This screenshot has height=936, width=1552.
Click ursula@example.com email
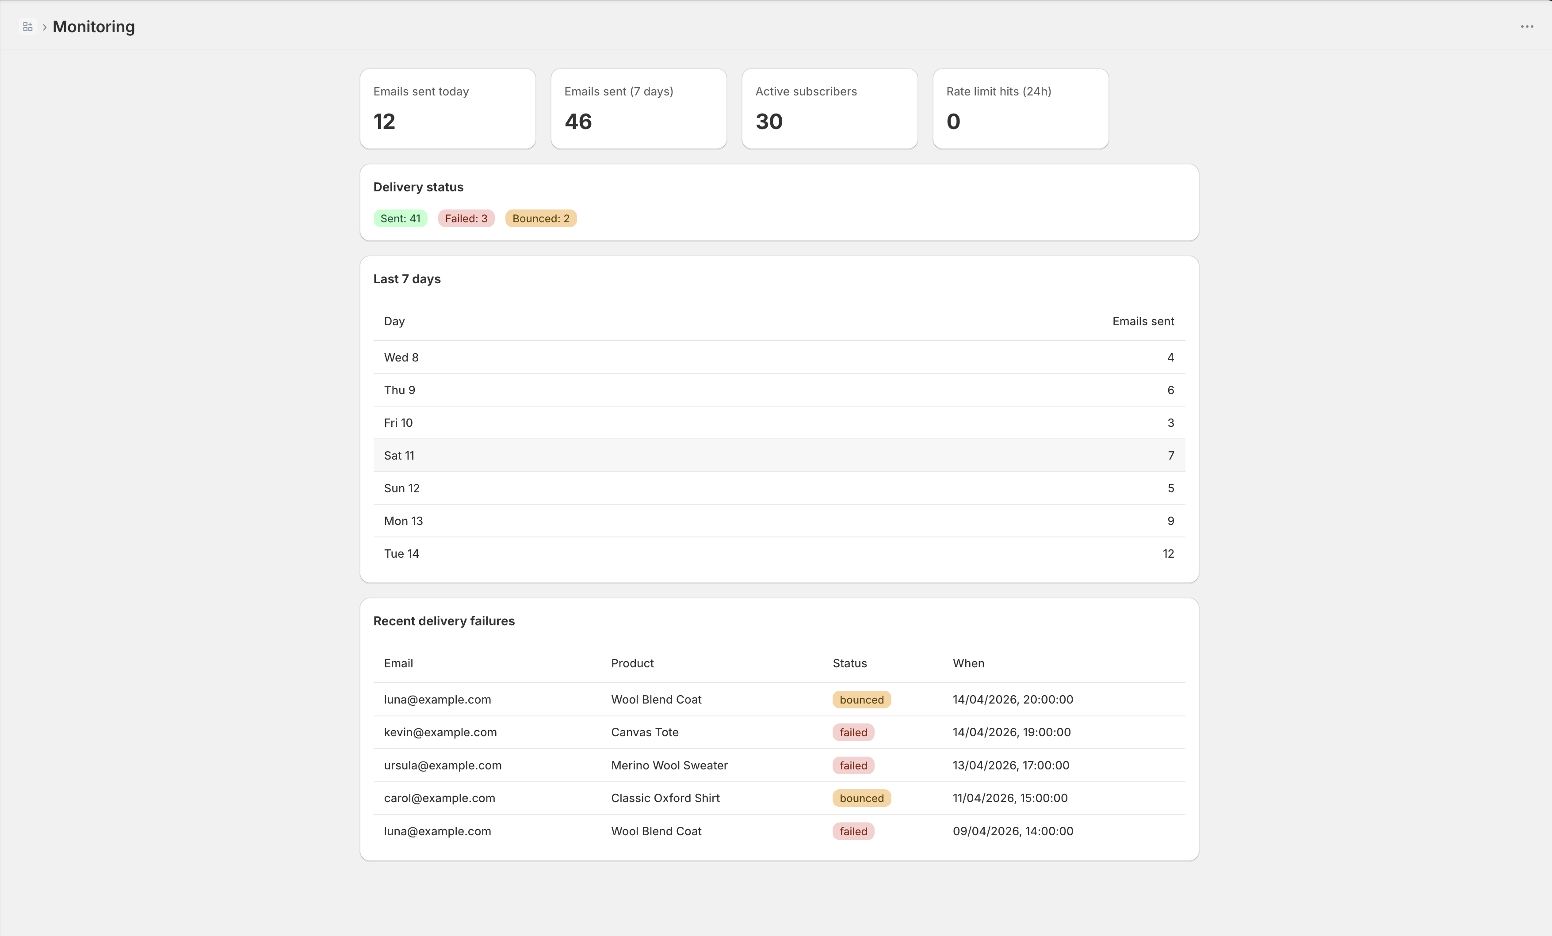[443, 765]
